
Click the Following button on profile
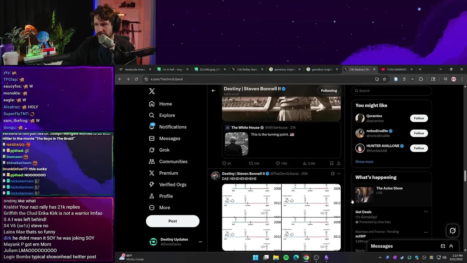(x=329, y=91)
